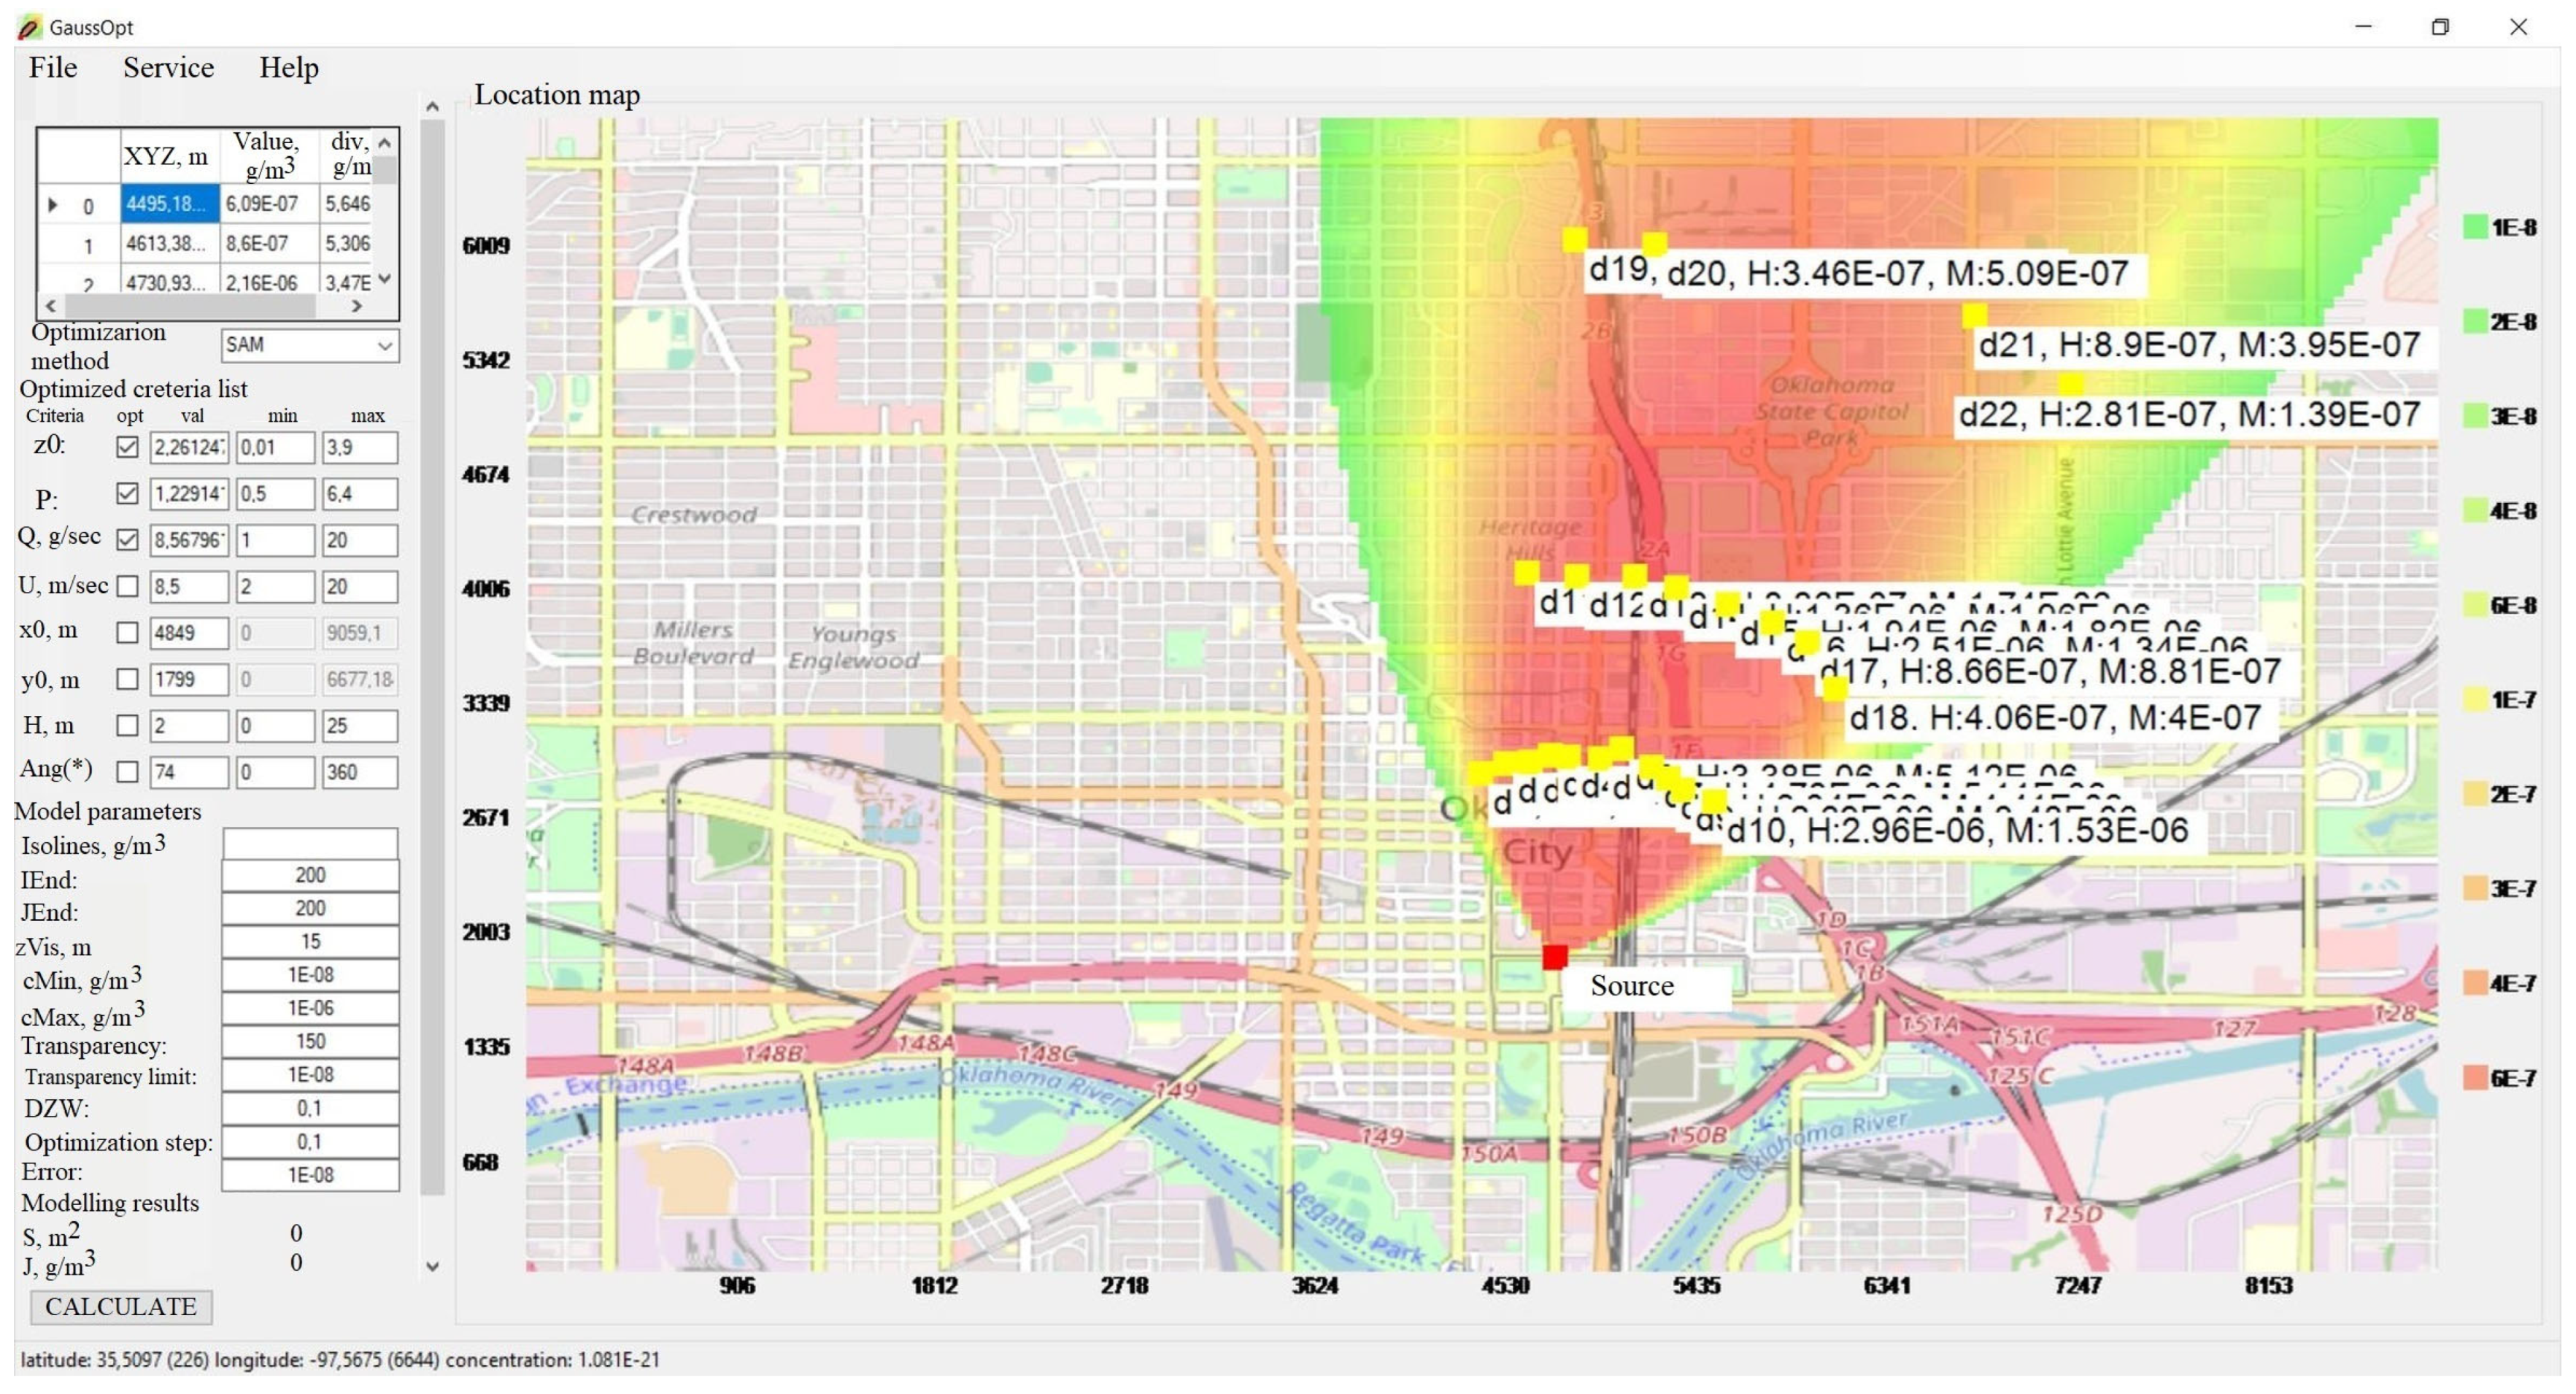Screen dimensions: 2576x1394
Task: Click the Isolines, g/m3 input field
Action: 310,843
